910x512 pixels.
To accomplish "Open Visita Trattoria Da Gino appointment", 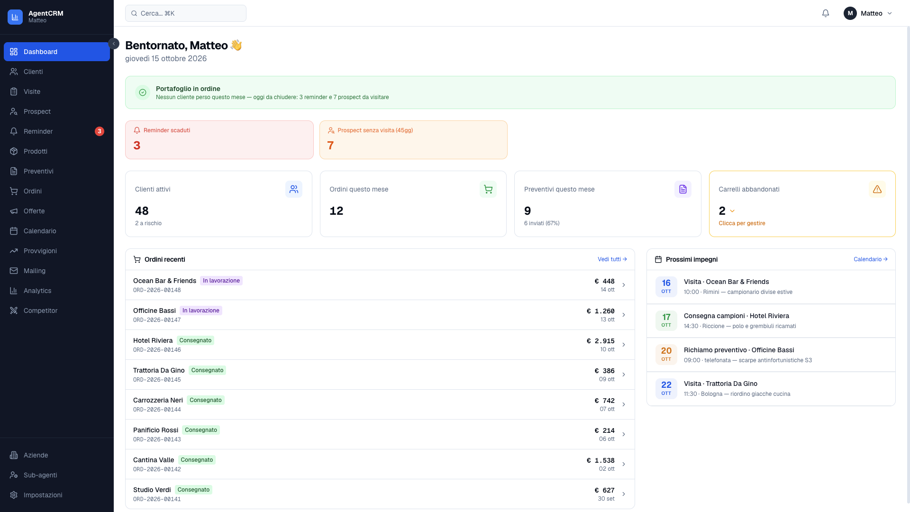I will [771, 389].
